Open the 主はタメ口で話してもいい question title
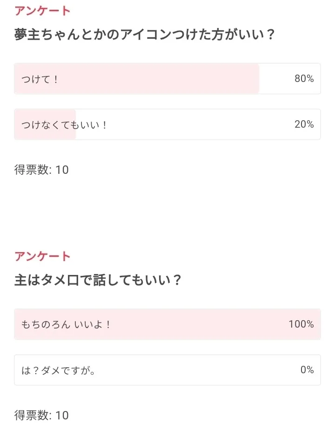335x425 pixels. pyautogui.click(x=98, y=281)
